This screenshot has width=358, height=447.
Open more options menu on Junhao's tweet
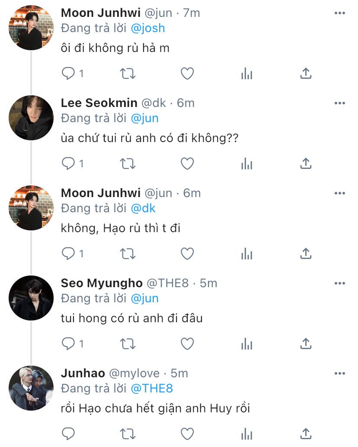340,373
